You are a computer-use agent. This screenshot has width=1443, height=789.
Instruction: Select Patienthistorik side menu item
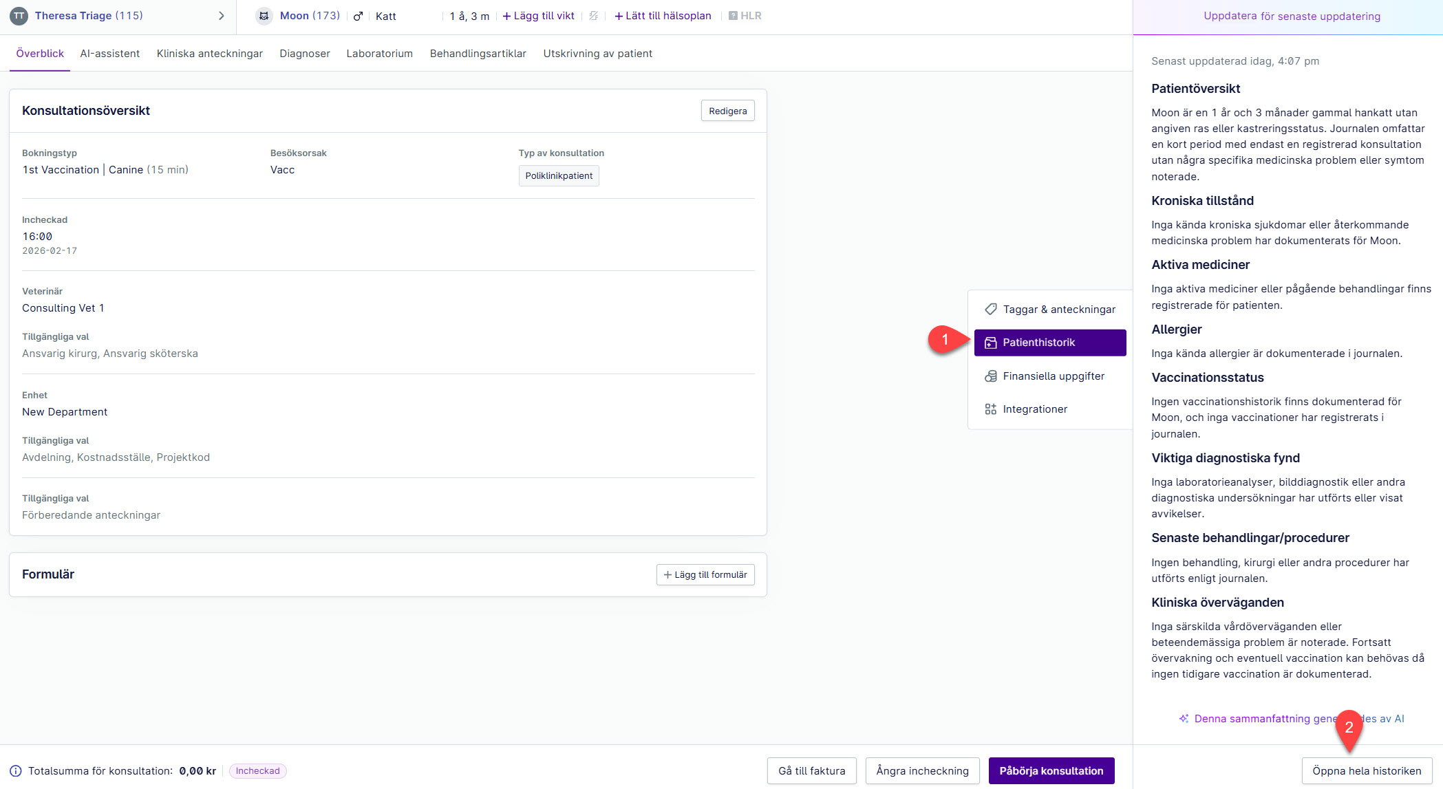tap(1050, 343)
